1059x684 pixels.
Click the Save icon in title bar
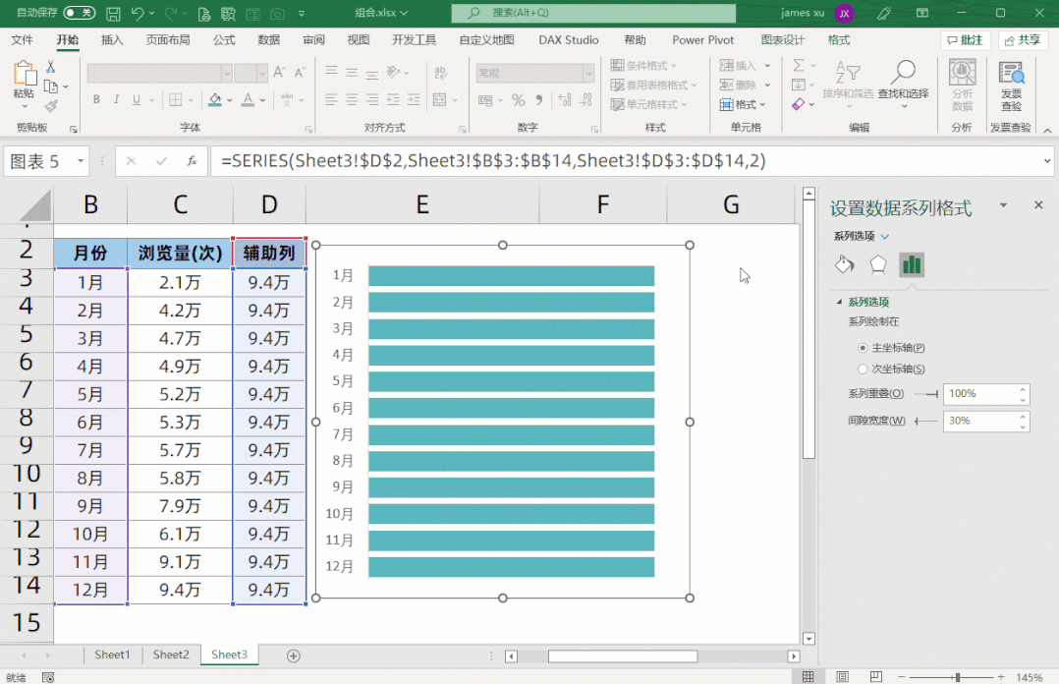114,13
